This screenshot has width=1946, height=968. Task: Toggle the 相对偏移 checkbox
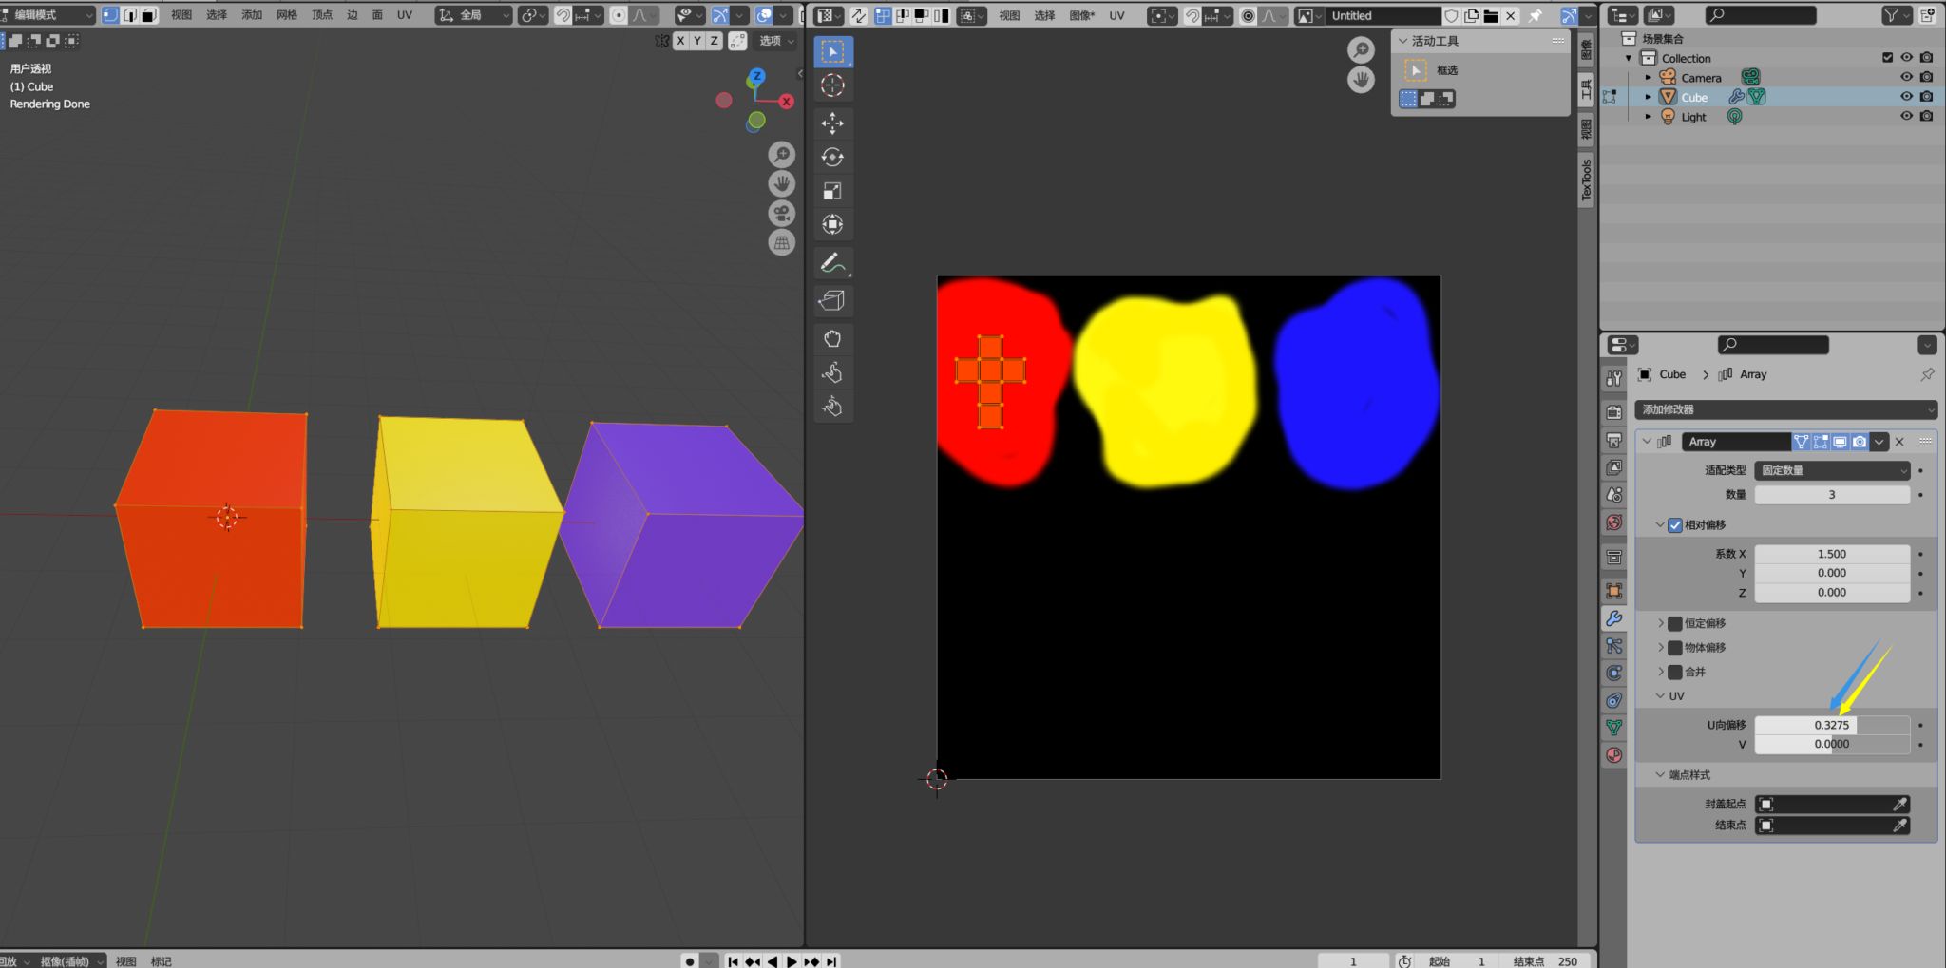click(1674, 525)
